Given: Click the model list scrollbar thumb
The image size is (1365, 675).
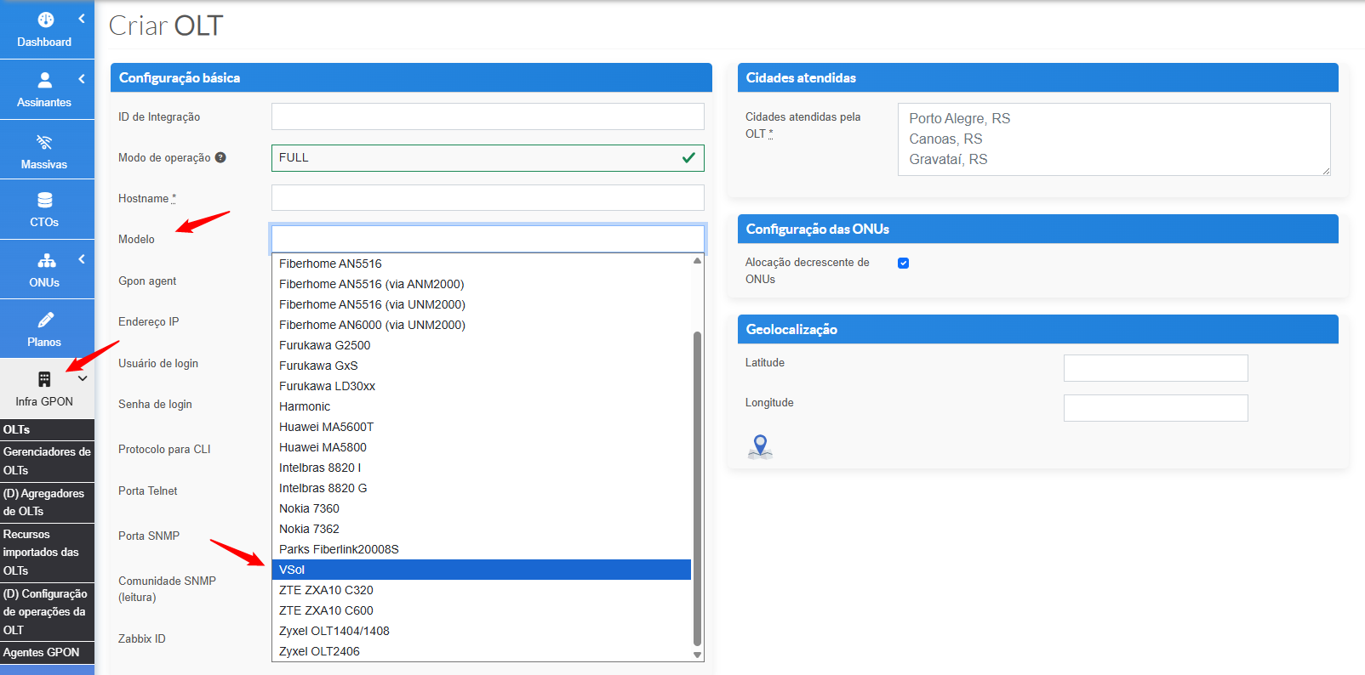Looking at the screenshot, I should pos(697,489).
